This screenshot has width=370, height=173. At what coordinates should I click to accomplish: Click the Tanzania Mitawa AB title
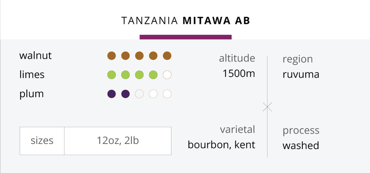pos(185,21)
